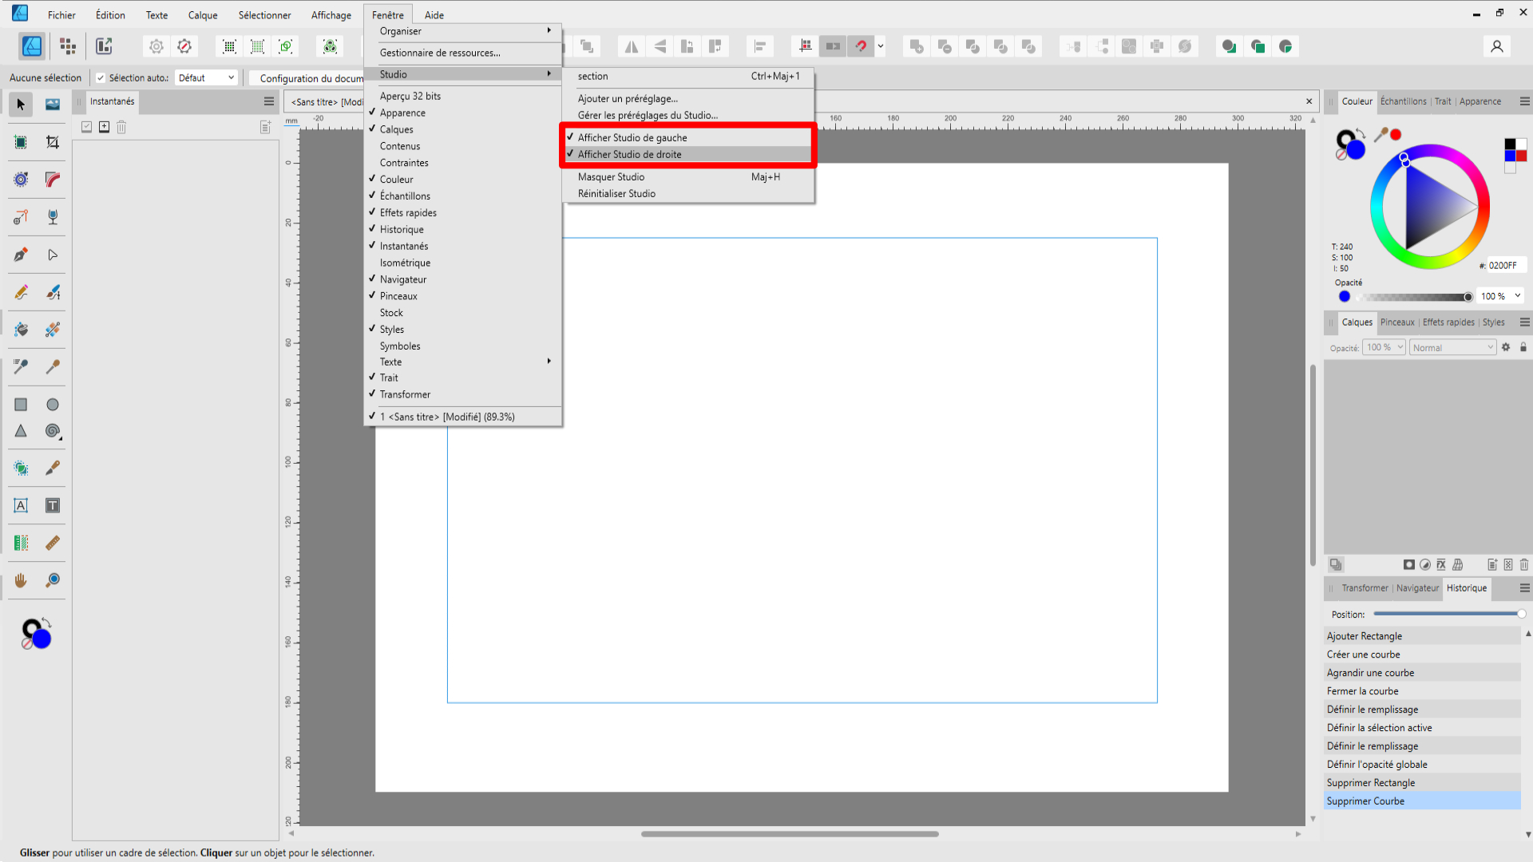Screen dimensions: 1533x862
Task: Open the account profile icon
Action: click(1497, 46)
